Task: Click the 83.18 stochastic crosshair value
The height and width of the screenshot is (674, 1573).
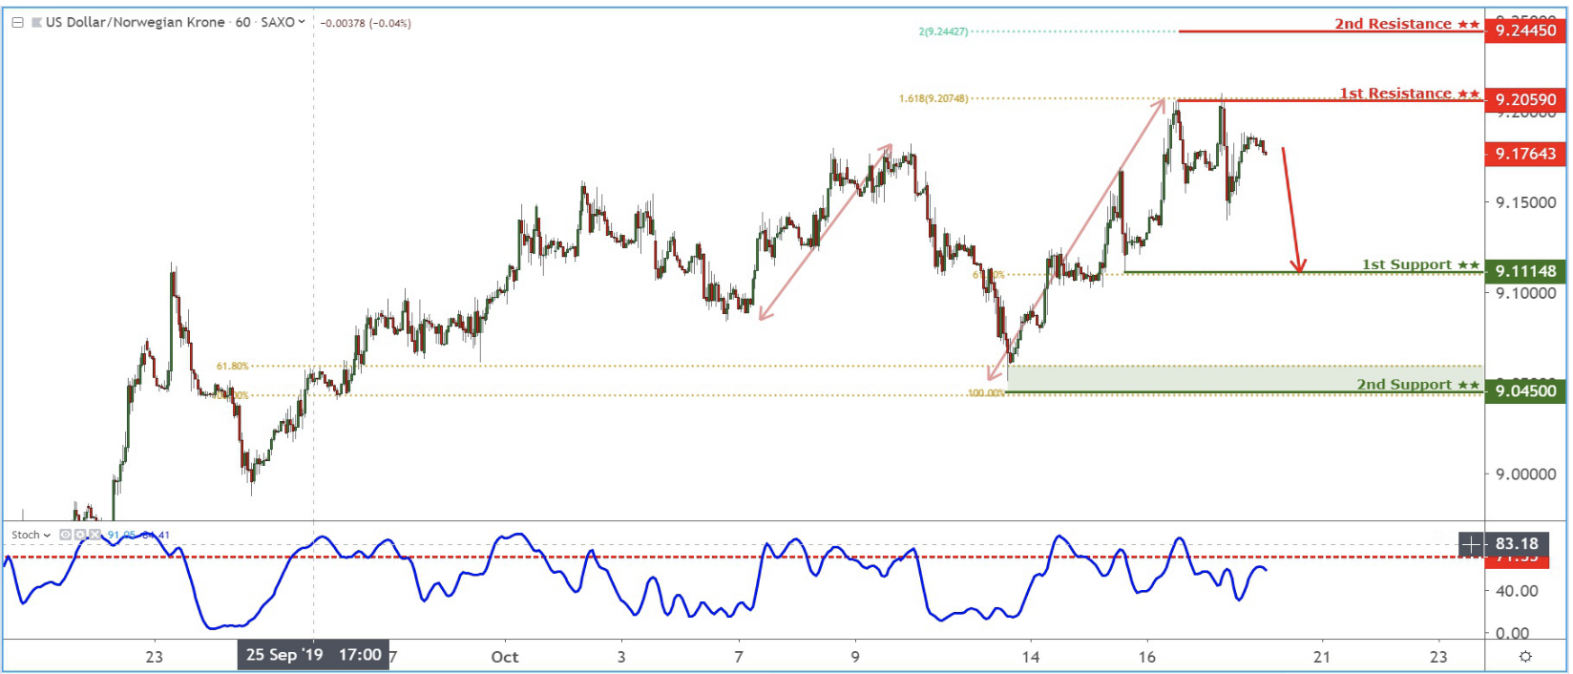Action: coord(1517,545)
